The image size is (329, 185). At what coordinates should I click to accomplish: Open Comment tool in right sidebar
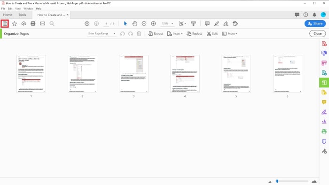(x=324, y=102)
